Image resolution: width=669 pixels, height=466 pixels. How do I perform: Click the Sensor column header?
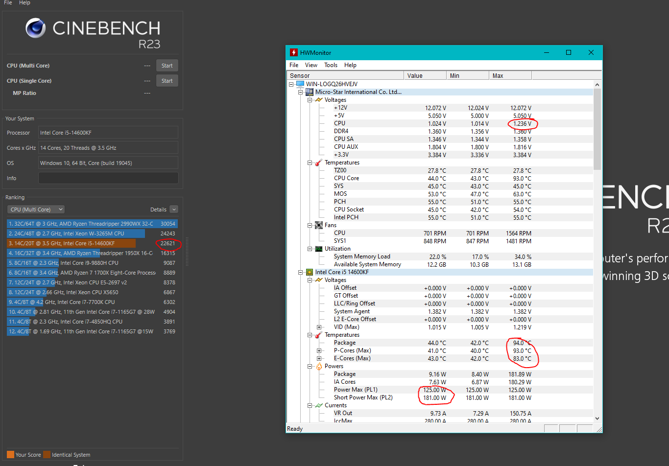[345, 75]
